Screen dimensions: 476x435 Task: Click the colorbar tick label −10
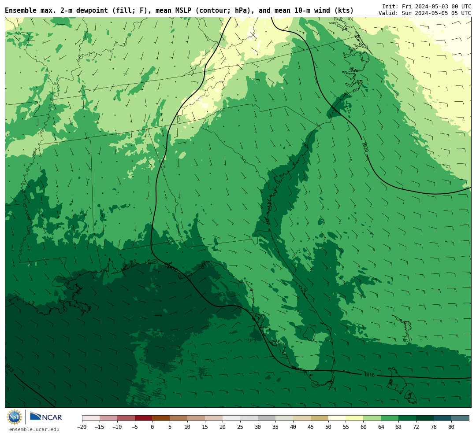click(x=117, y=427)
